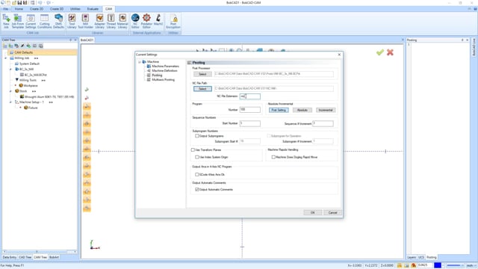This screenshot has height=269, width=478.
Task: Select the Machine Parameters tree icon
Action: click(149, 67)
